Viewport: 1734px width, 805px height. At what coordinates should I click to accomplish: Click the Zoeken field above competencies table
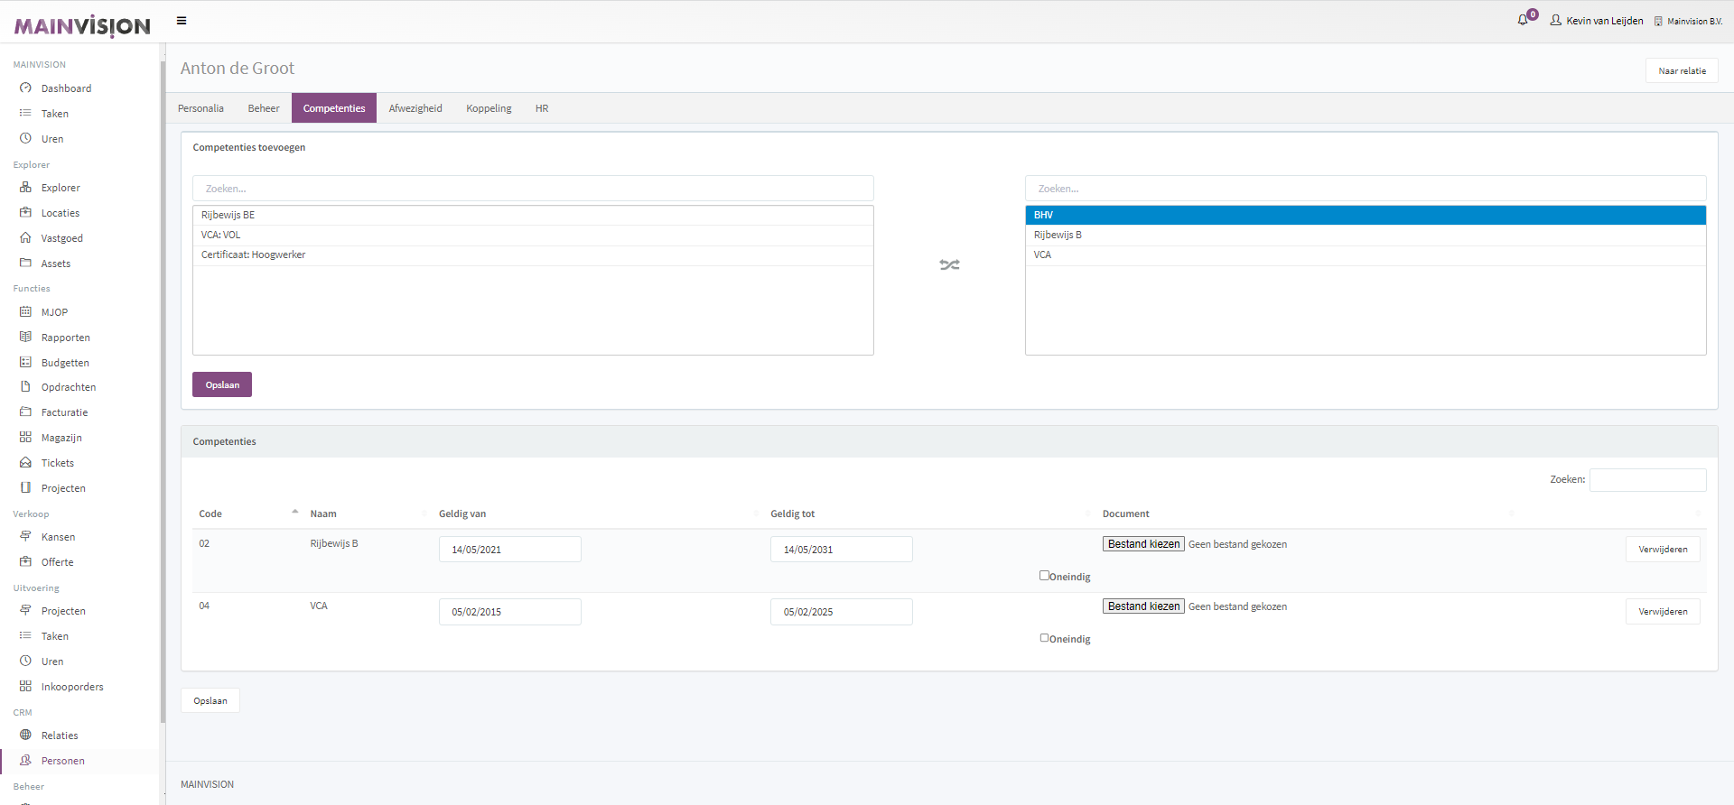pos(1647,480)
